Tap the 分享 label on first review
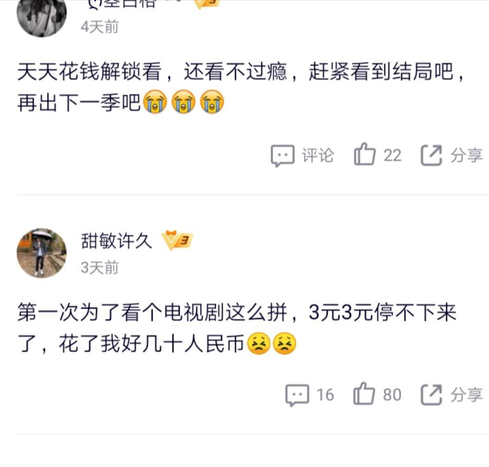 (x=467, y=155)
